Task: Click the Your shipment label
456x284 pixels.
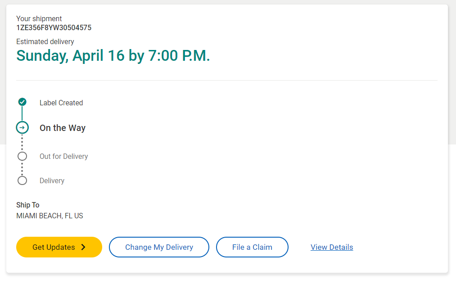Action: pos(39,18)
